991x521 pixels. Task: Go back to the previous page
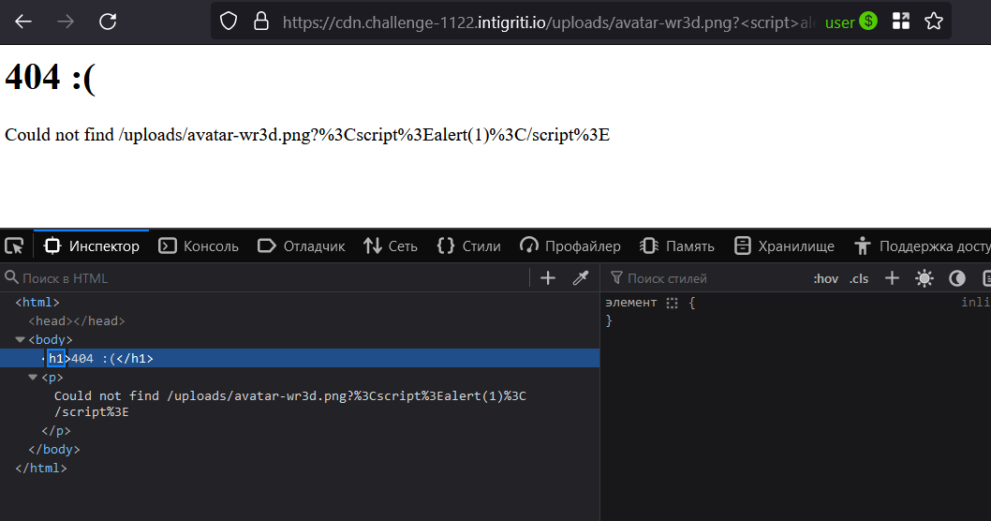tap(23, 22)
